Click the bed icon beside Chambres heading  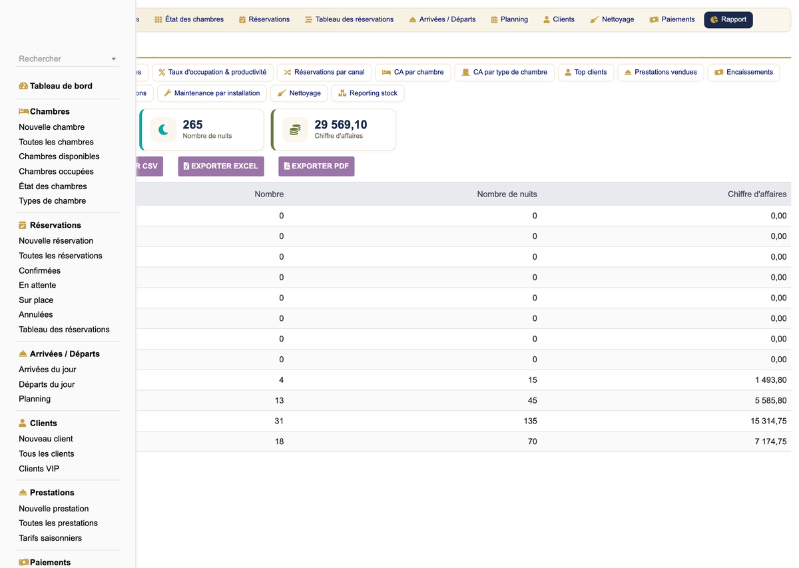click(x=23, y=111)
